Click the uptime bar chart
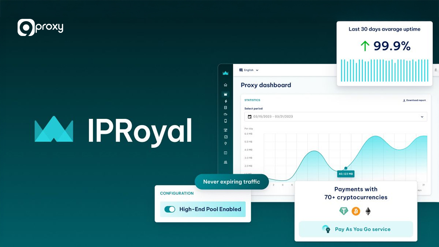Viewport: 439px width, 247px height. (385, 70)
